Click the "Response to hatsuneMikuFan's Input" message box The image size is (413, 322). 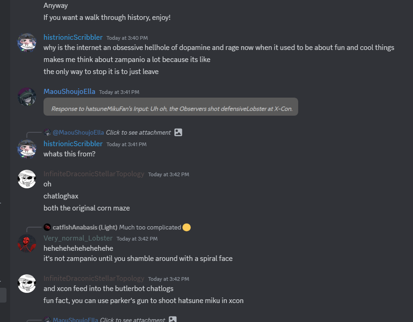pyautogui.click(x=171, y=109)
